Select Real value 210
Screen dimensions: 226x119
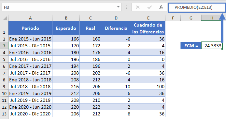coord(91,100)
